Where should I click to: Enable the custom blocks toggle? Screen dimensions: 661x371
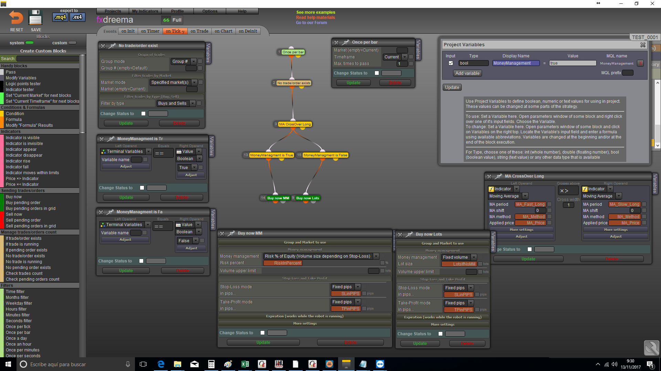[72, 43]
